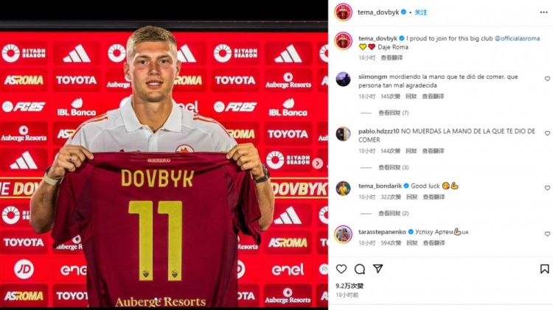Expand the 7 replies under siimongm
553x310 pixels.
(393, 113)
